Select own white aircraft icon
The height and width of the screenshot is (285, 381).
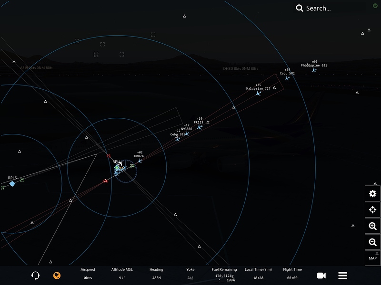click(120, 163)
